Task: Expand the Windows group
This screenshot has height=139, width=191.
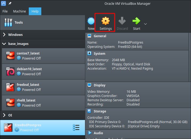Action: point(4,35)
